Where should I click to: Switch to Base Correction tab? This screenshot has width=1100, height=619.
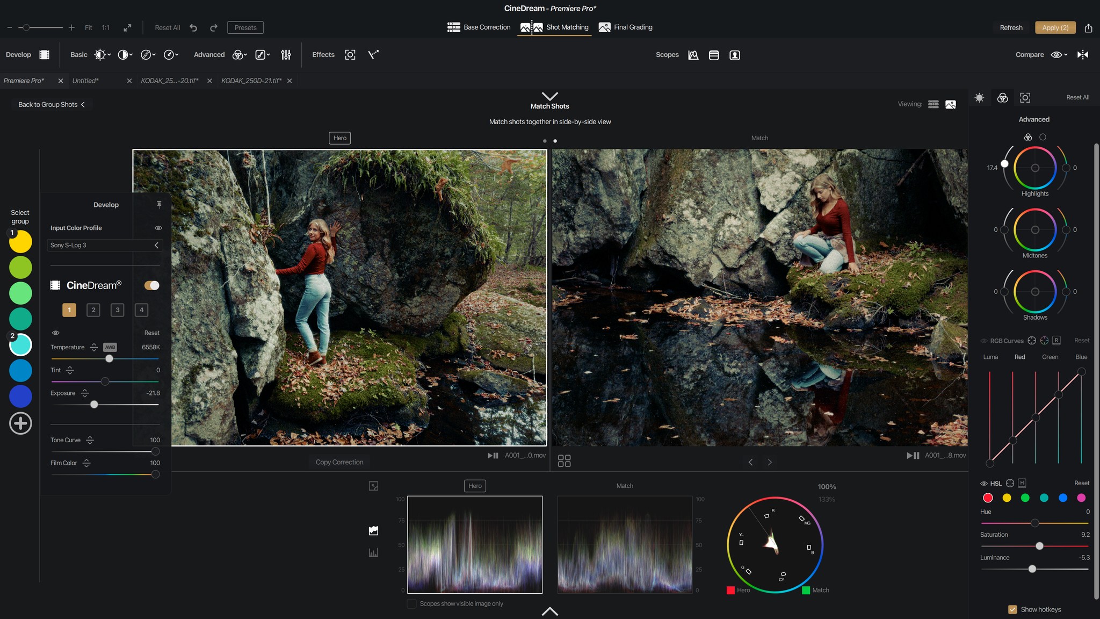click(x=479, y=27)
